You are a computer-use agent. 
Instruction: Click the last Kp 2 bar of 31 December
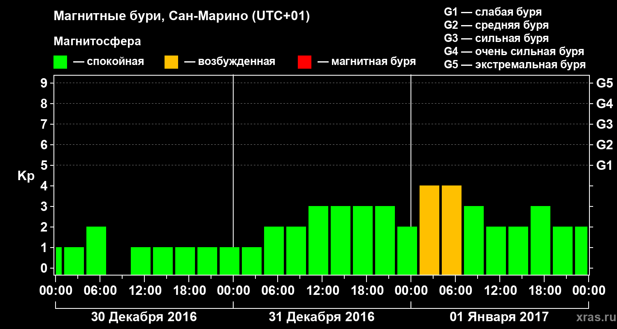click(x=407, y=250)
